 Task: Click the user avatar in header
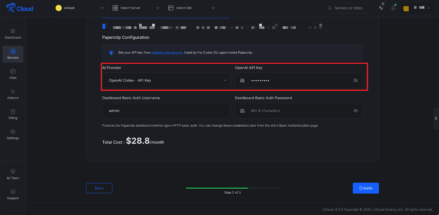pyautogui.click(x=406, y=8)
